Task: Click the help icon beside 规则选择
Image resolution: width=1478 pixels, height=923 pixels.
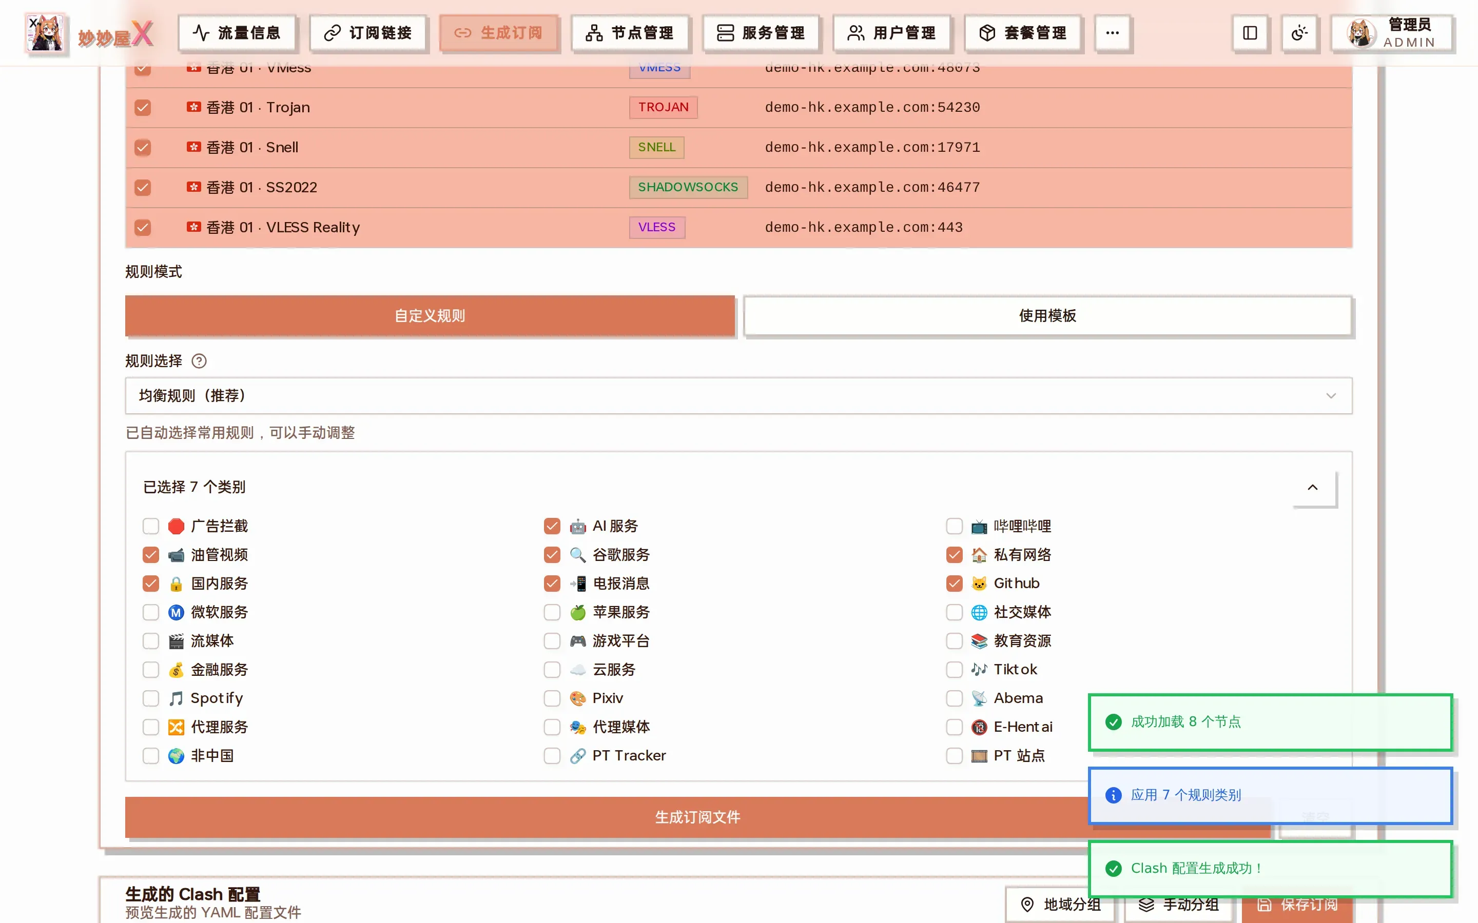Action: 199,361
